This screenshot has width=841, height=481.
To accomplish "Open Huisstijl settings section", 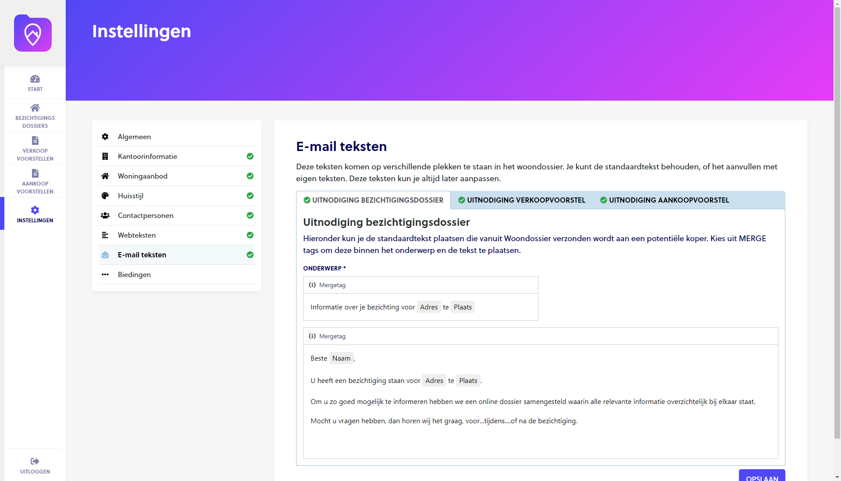I will pyautogui.click(x=177, y=196).
